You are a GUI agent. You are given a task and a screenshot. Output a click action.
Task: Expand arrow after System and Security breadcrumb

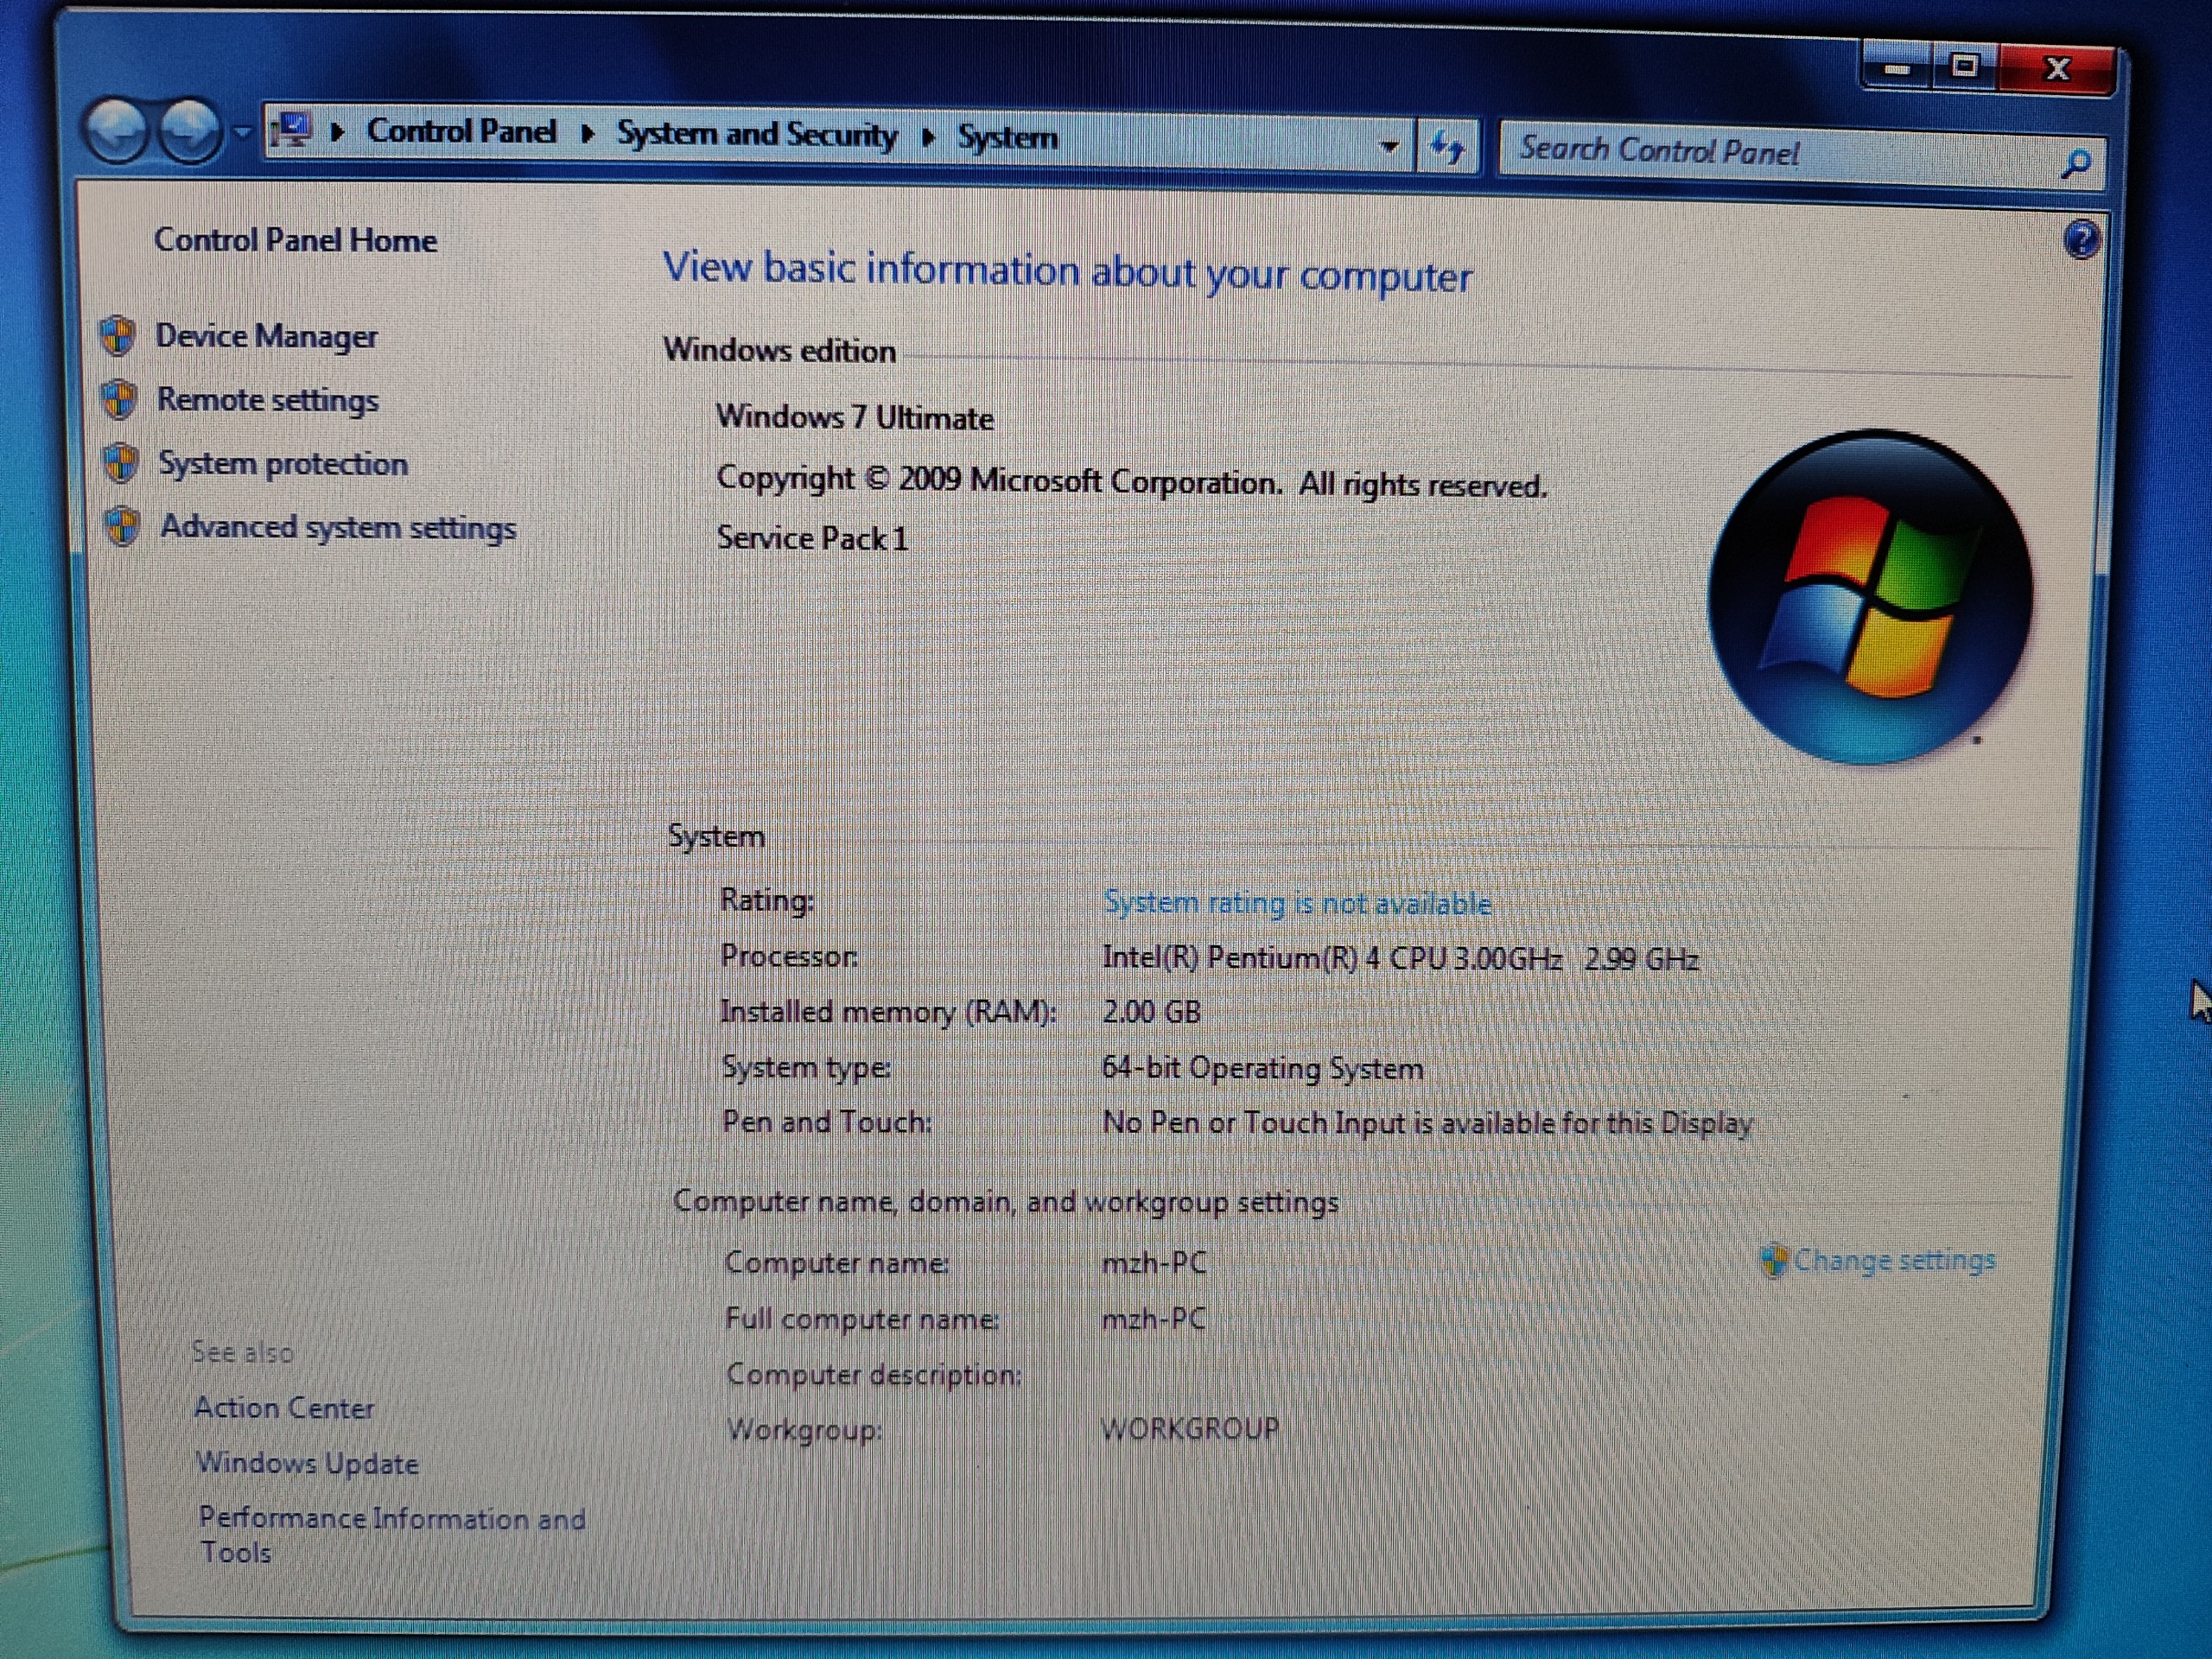point(928,137)
